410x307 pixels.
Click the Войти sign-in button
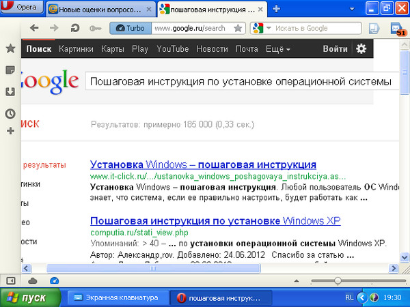click(x=336, y=49)
